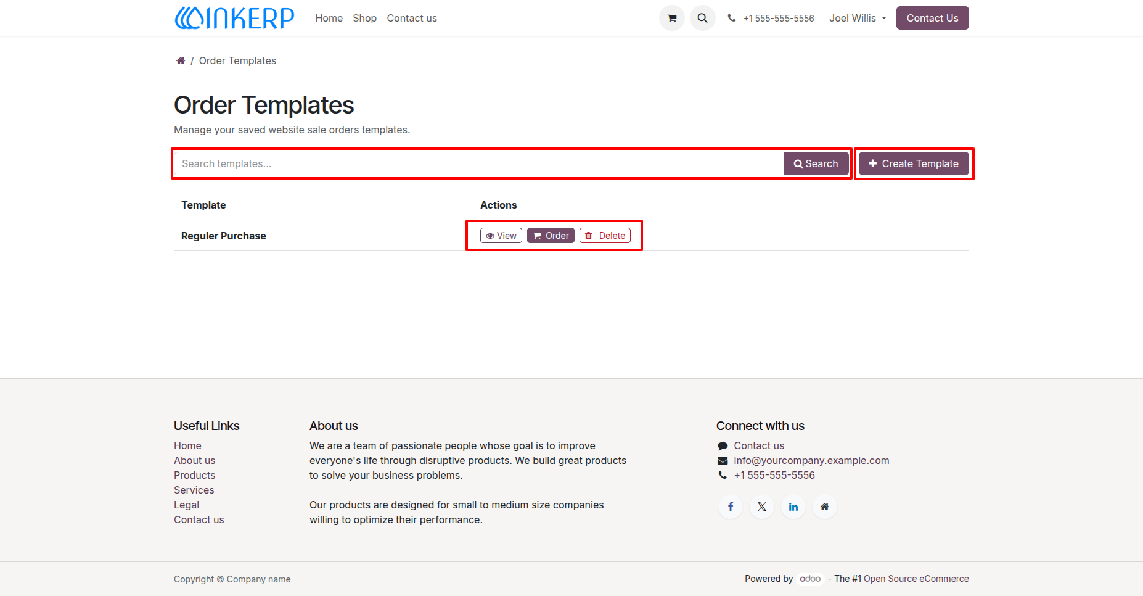Open the Open Source eCommerce link
Viewport: 1143px width, 596px height.
pyautogui.click(x=916, y=579)
